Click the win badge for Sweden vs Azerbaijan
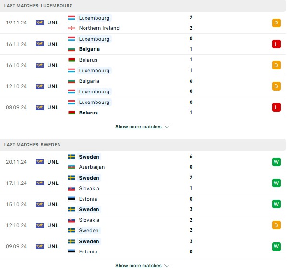The width and height of the screenshot is (287, 274). (x=276, y=162)
